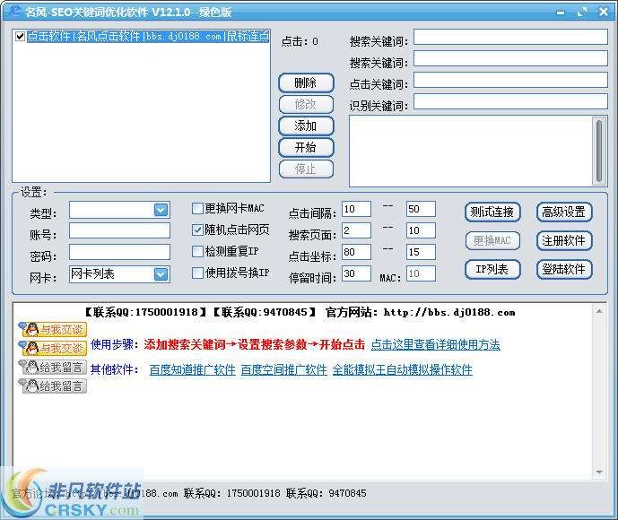
Task: Click the MAC field showing 10
Action: click(421, 273)
